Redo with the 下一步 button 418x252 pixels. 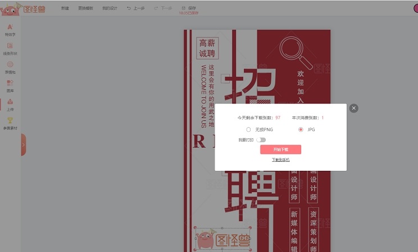pyautogui.click(x=163, y=8)
